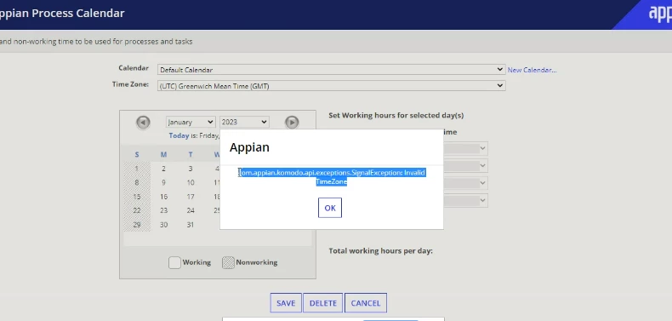Open the 2023 year dropdown
672x321 pixels.
point(244,123)
